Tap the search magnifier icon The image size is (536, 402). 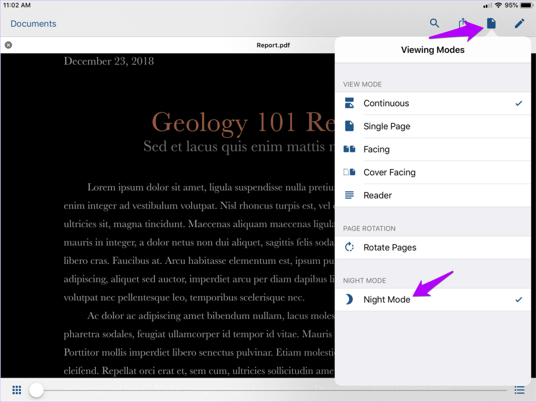pyautogui.click(x=434, y=23)
